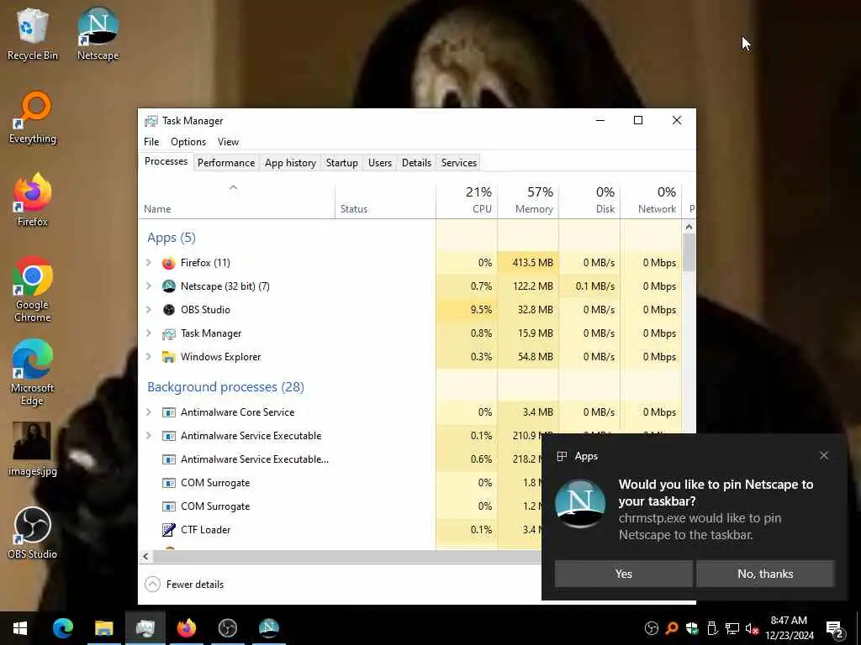861x645 pixels.
Task: Expand the Windows Explorer process entry
Action: pos(148,357)
